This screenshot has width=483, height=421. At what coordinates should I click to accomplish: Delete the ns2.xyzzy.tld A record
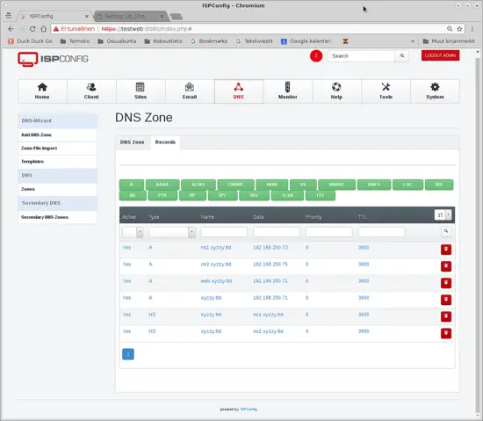(x=446, y=266)
